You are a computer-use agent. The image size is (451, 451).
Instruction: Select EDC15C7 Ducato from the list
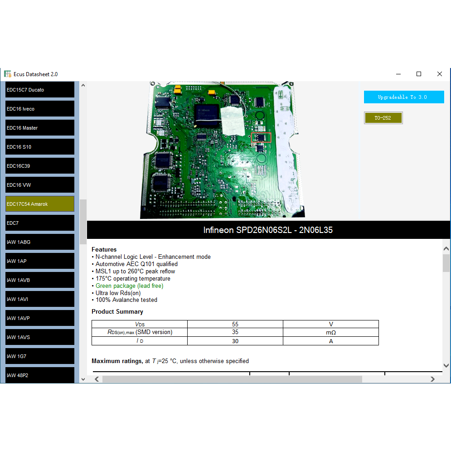(x=40, y=90)
